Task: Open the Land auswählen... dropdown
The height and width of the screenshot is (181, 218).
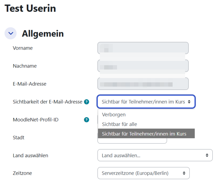Action: tap(155, 155)
